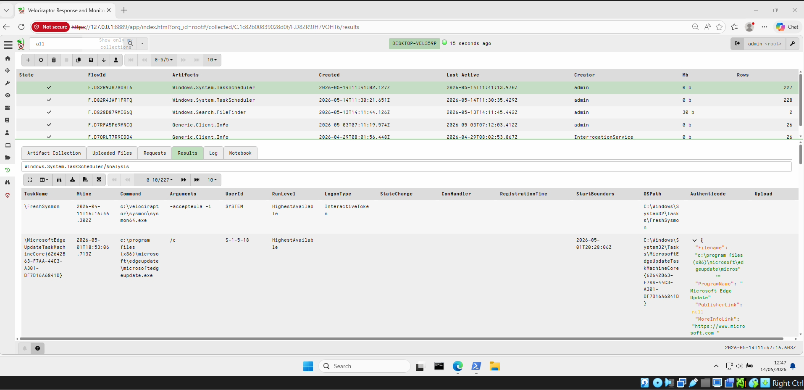Viewport: 804px width, 390px height.
Task: Open the help question-mark icon
Action: 37,348
